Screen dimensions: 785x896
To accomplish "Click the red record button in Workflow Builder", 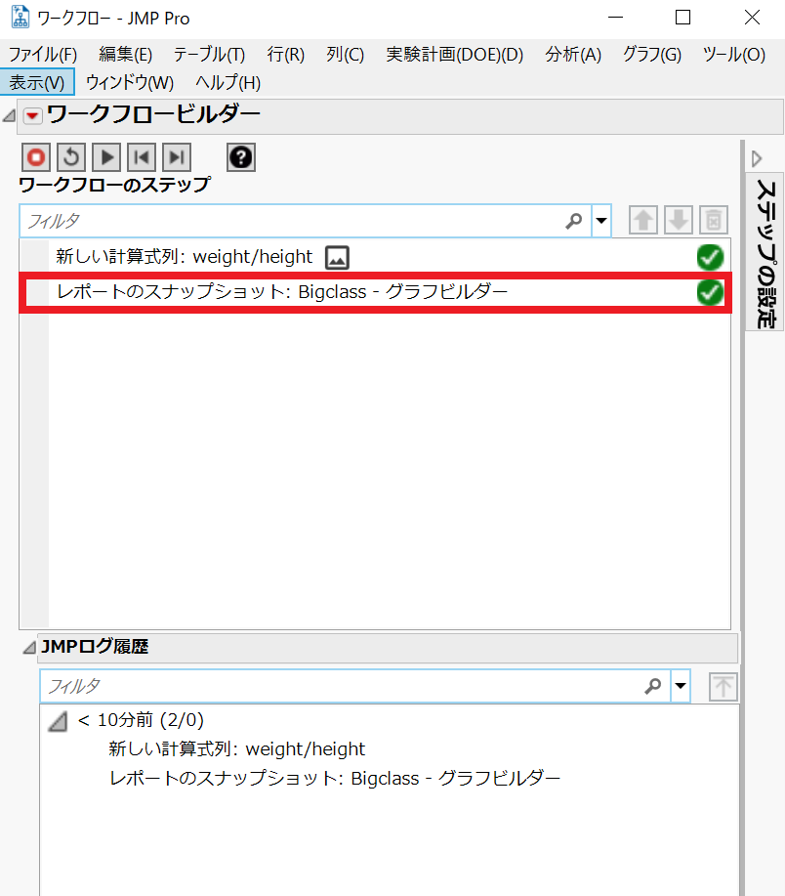I will coord(36,157).
